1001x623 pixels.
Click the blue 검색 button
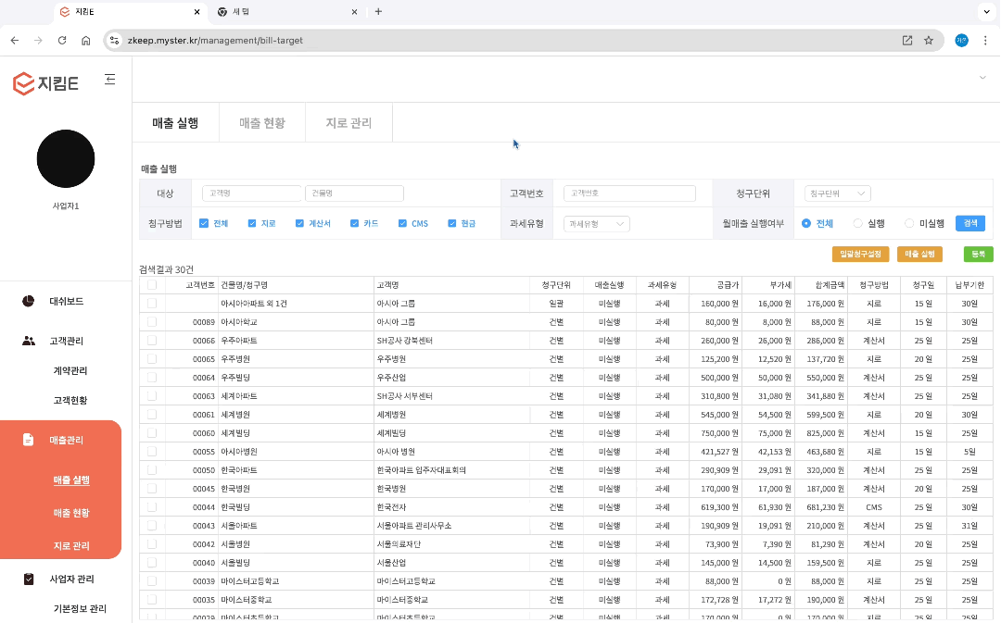click(969, 223)
